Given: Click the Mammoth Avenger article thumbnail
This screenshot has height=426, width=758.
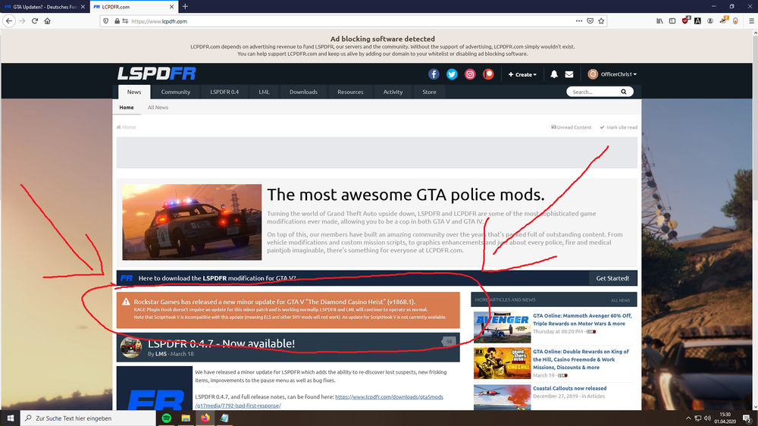Looking at the screenshot, I should pyautogui.click(x=502, y=327).
